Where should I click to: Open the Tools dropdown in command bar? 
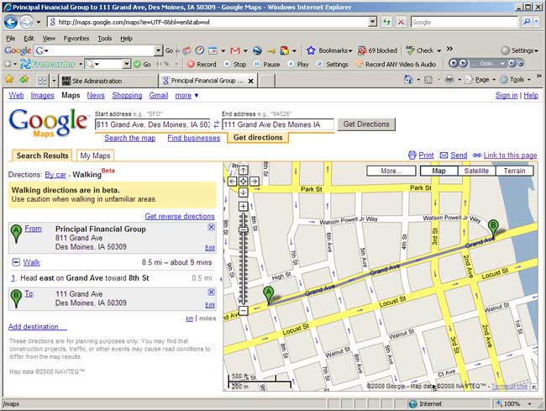[x=516, y=80]
